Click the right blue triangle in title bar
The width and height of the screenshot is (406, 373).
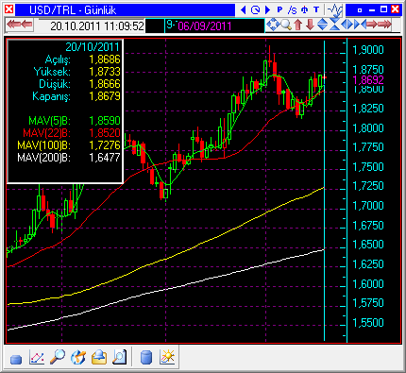coord(268,9)
